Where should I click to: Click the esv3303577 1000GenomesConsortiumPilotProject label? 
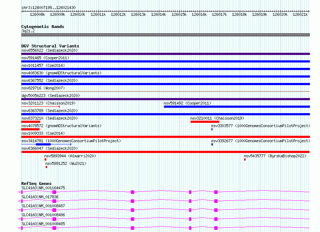pos(261,126)
